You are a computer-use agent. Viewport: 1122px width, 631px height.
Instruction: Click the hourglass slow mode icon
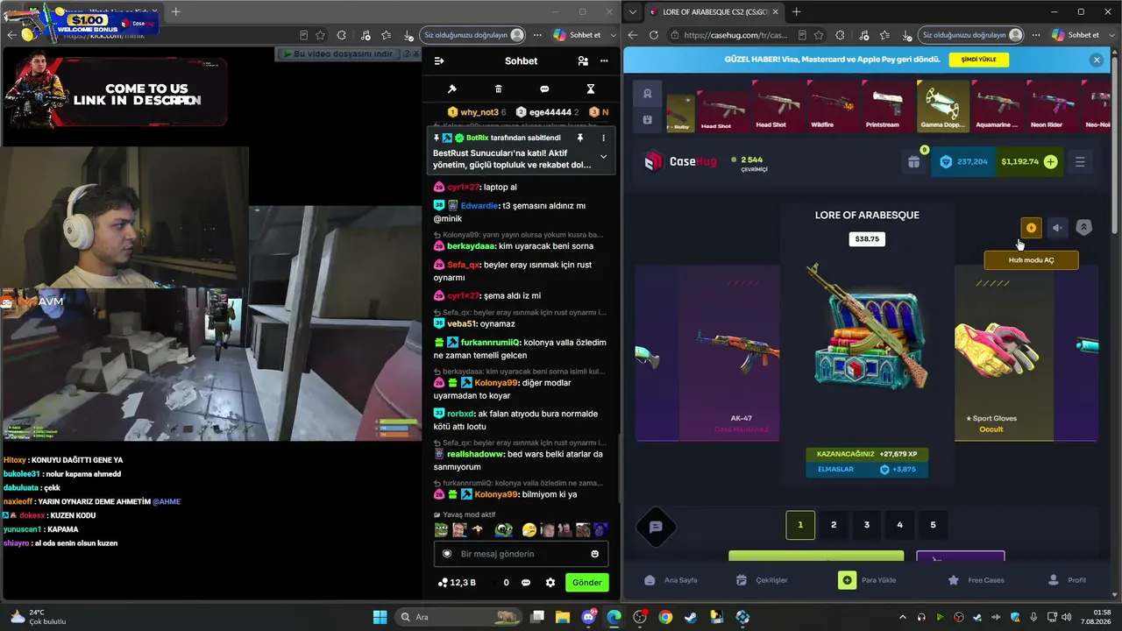(591, 89)
